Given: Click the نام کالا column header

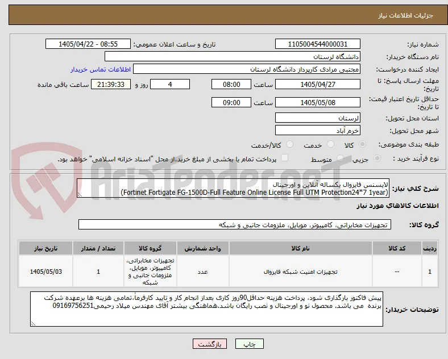Looking at the screenshot, I should pos(301,248).
